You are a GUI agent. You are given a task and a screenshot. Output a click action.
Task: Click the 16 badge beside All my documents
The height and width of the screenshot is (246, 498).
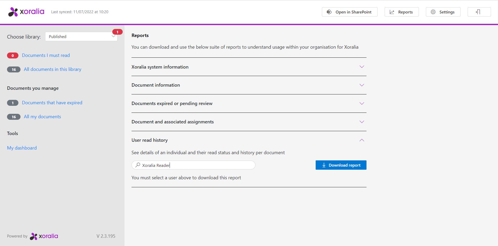tap(14, 117)
